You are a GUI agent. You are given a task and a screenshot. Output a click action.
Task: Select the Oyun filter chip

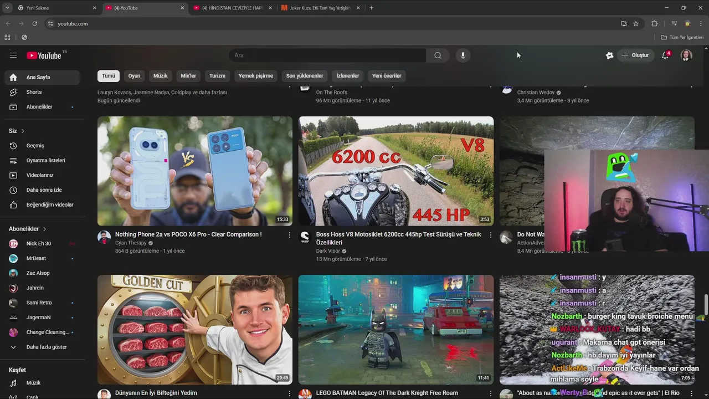135,76
